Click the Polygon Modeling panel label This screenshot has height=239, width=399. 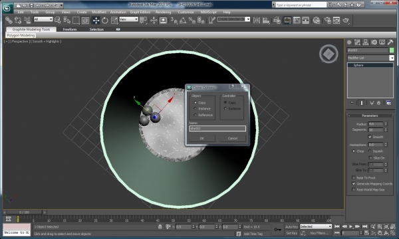coord(21,35)
